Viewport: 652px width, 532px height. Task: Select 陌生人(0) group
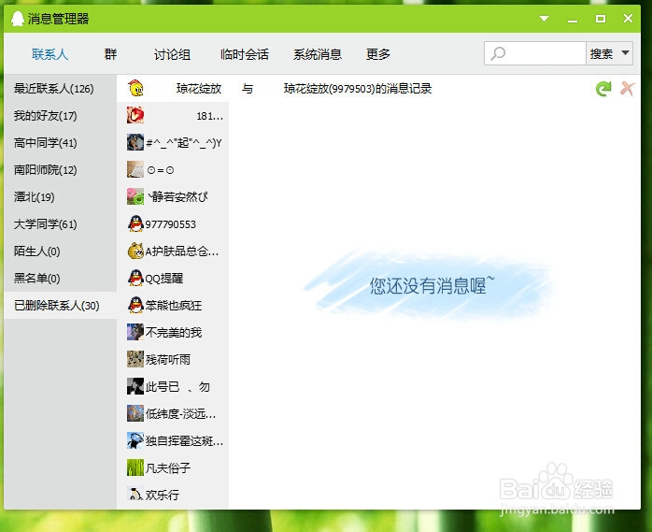click(x=61, y=251)
